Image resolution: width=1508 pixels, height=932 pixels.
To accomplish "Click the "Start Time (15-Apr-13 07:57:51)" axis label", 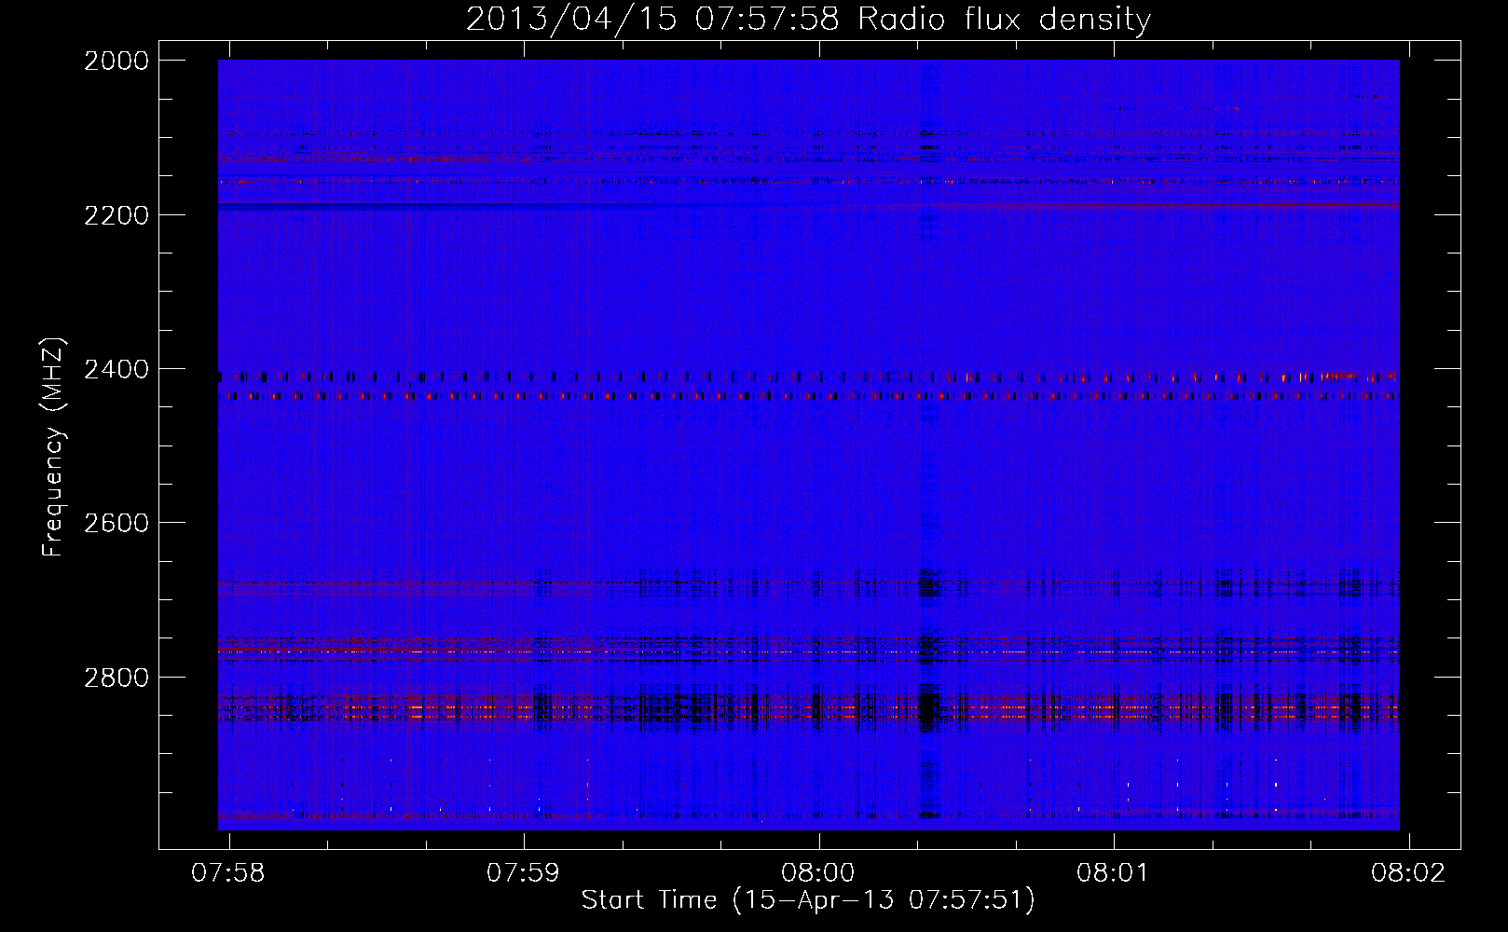I will pos(808,900).
